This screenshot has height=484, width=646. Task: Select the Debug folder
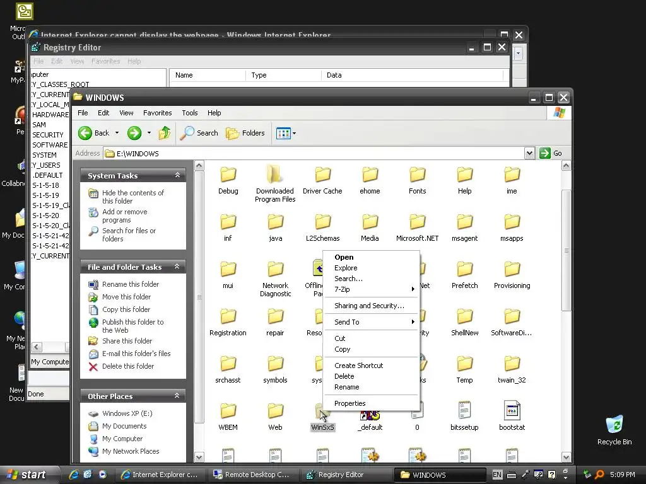pyautogui.click(x=228, y=181)
